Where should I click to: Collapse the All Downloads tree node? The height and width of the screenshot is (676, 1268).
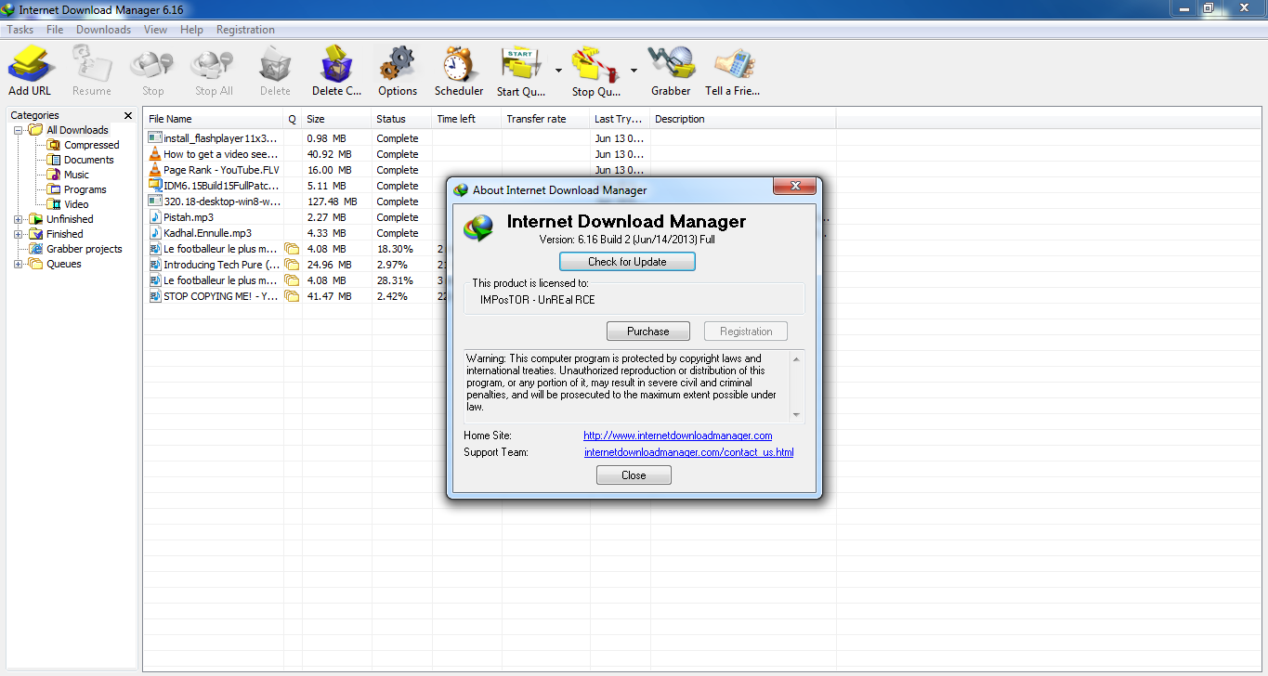(x=19, y=130)
